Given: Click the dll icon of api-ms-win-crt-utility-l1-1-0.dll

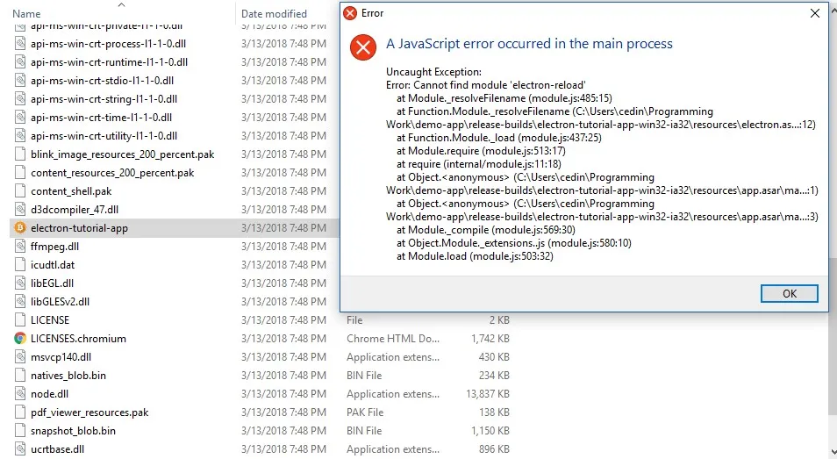Looking at the screenshot, I should tap(20, 136).
